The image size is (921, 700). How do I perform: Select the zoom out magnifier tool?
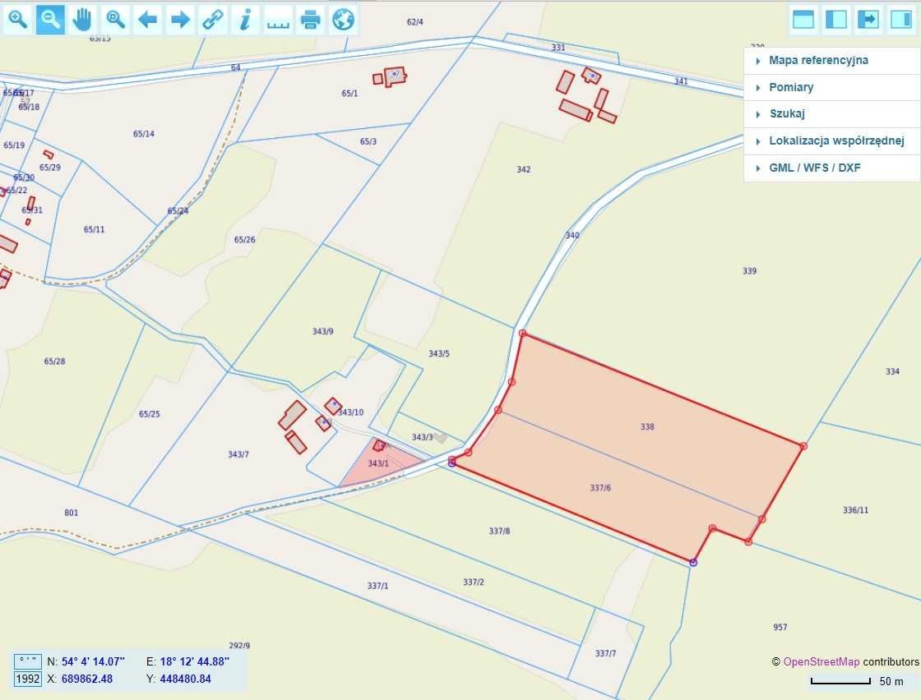[50, 20]
